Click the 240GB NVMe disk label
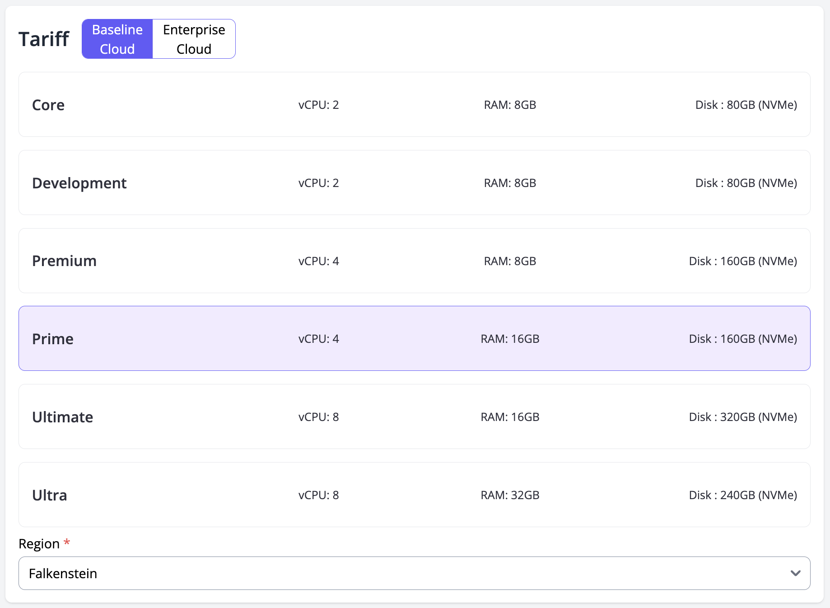The image size is (830, 608). click(x=742, y=495)
